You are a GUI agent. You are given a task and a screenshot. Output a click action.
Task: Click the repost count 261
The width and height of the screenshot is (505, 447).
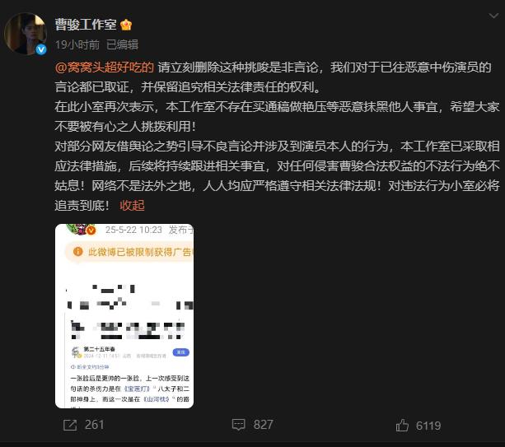tap(95, 425)
